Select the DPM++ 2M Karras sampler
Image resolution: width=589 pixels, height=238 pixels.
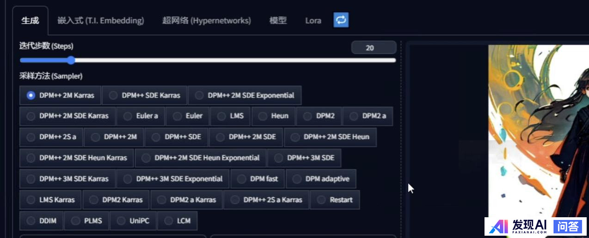pyautogui.click(x=31, y=95)
